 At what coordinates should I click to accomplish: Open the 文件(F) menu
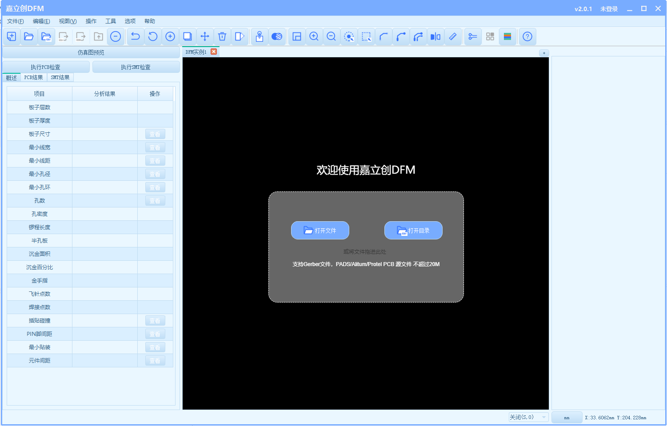click(x=16, y=21)
